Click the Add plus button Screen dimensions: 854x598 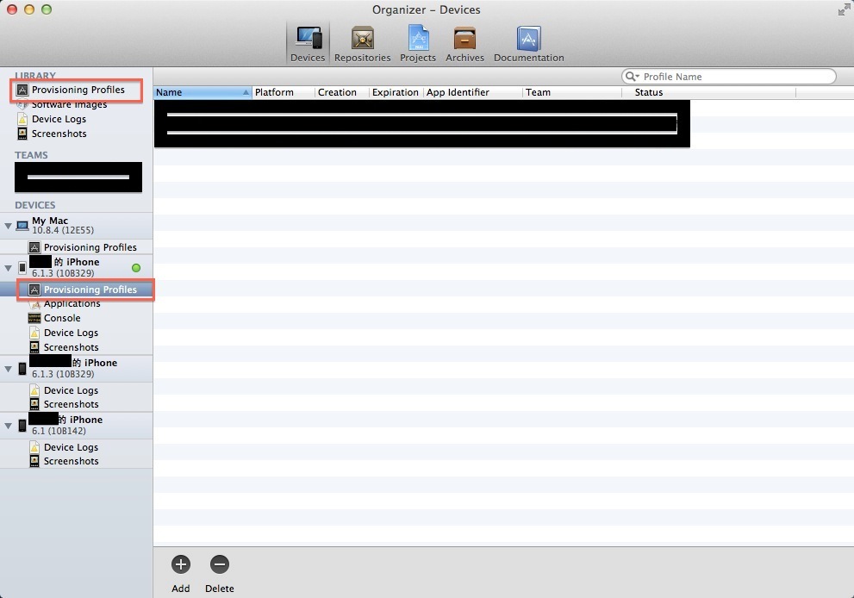coord(181,564)
